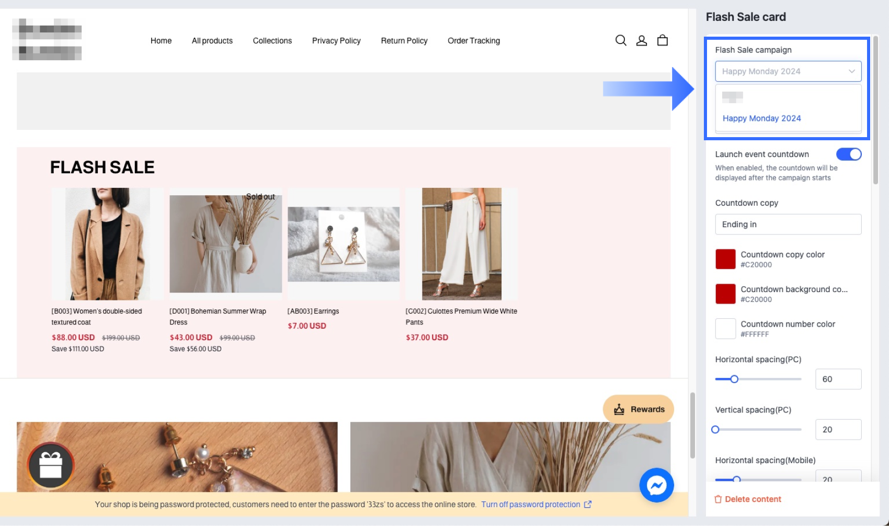Open the account profile icon

[642, 40]
